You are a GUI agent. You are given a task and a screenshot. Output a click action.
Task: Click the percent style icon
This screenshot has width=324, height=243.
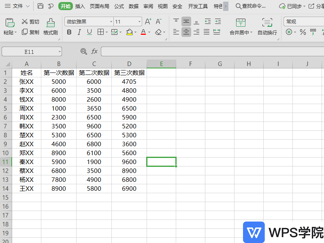tap(303, 32)
